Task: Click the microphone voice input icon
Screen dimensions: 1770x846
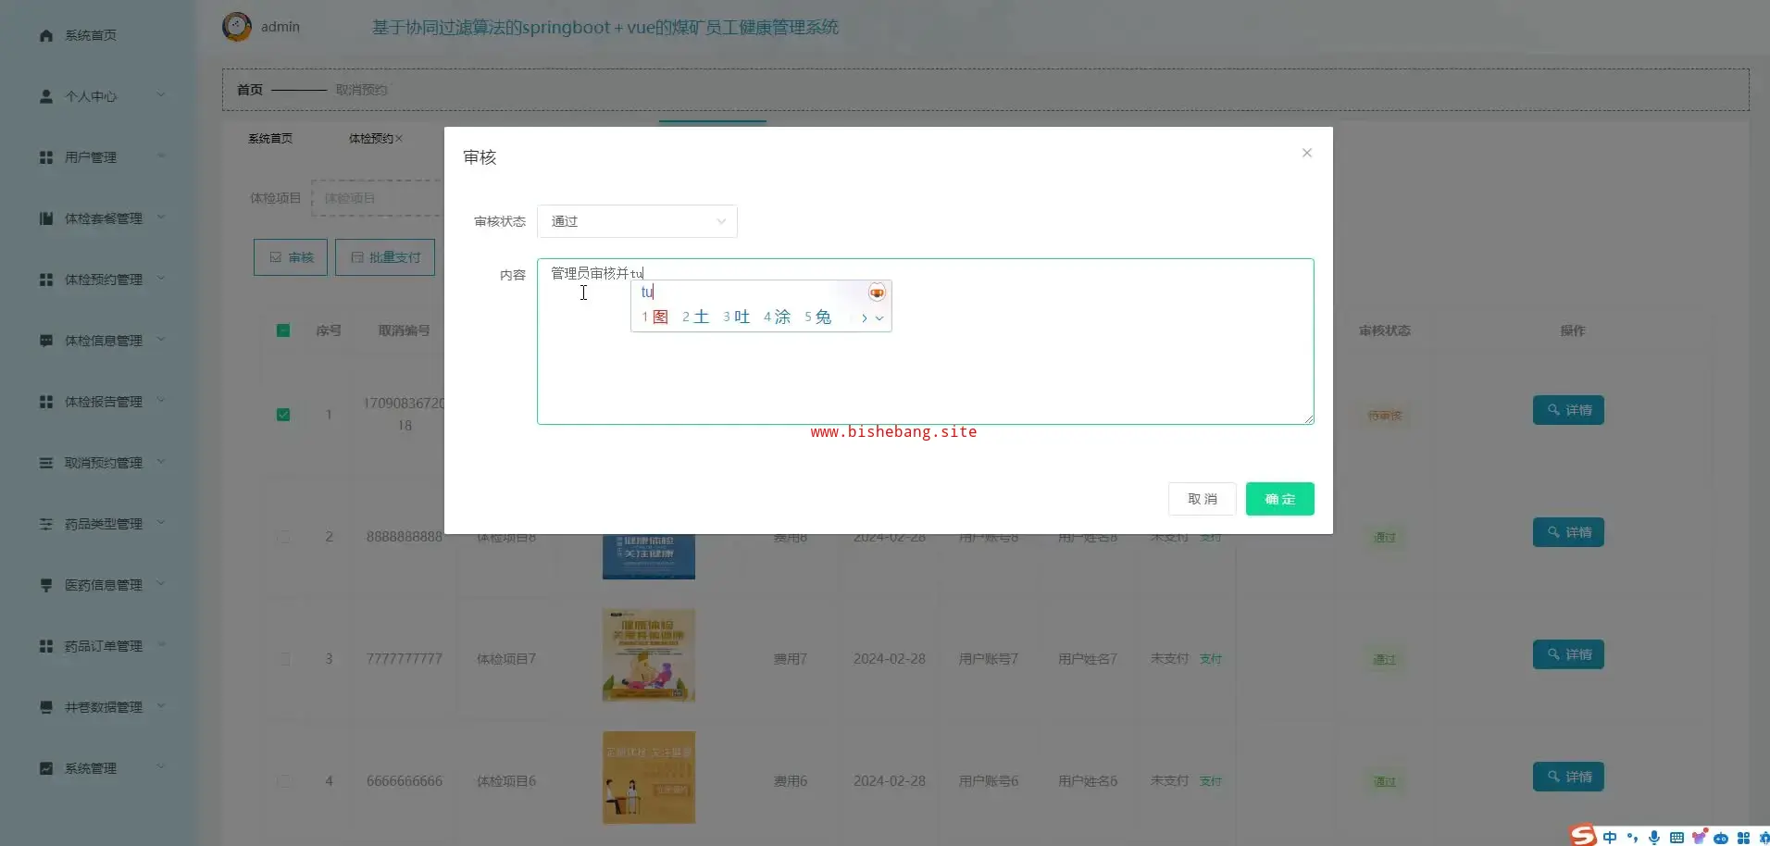Action: coord(1654,837)
